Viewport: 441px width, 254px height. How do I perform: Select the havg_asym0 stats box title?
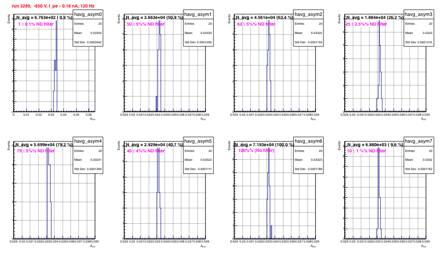pyautogui.click(x=88, y=14)
